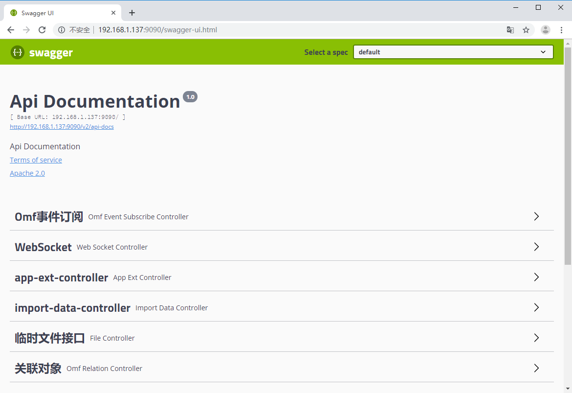Click the app-ext-controller heading
The width and height of the screenshot is (572, 393).
(61, 277)
